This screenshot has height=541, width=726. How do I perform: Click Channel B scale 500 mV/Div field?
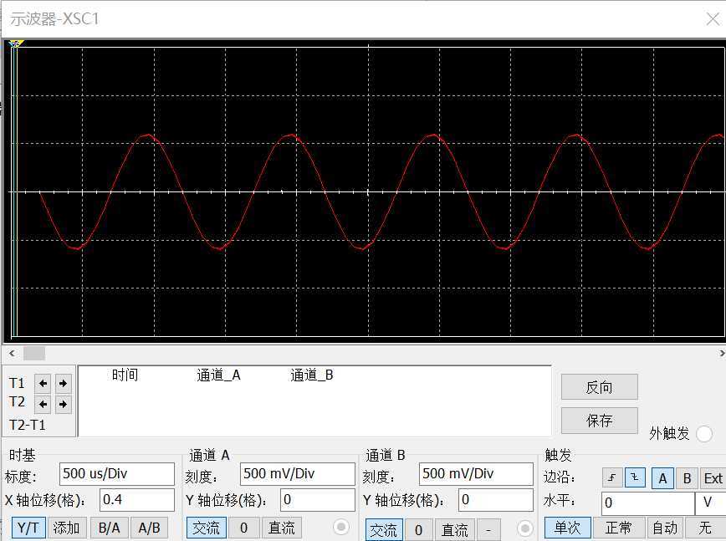coord(476,474)
